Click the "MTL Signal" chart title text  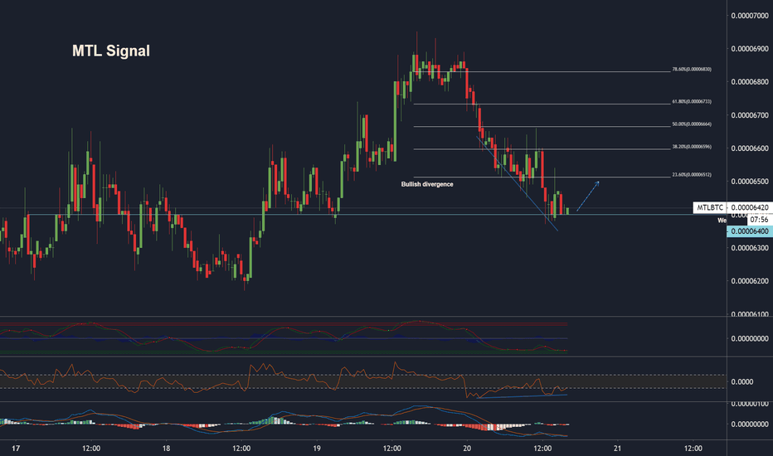click(x=111, y=51)
